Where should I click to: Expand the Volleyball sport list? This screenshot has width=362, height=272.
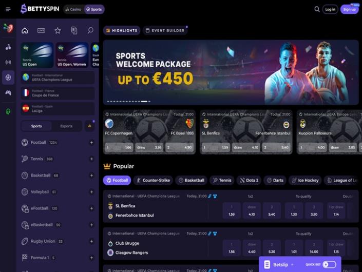(x=91, y=192)
